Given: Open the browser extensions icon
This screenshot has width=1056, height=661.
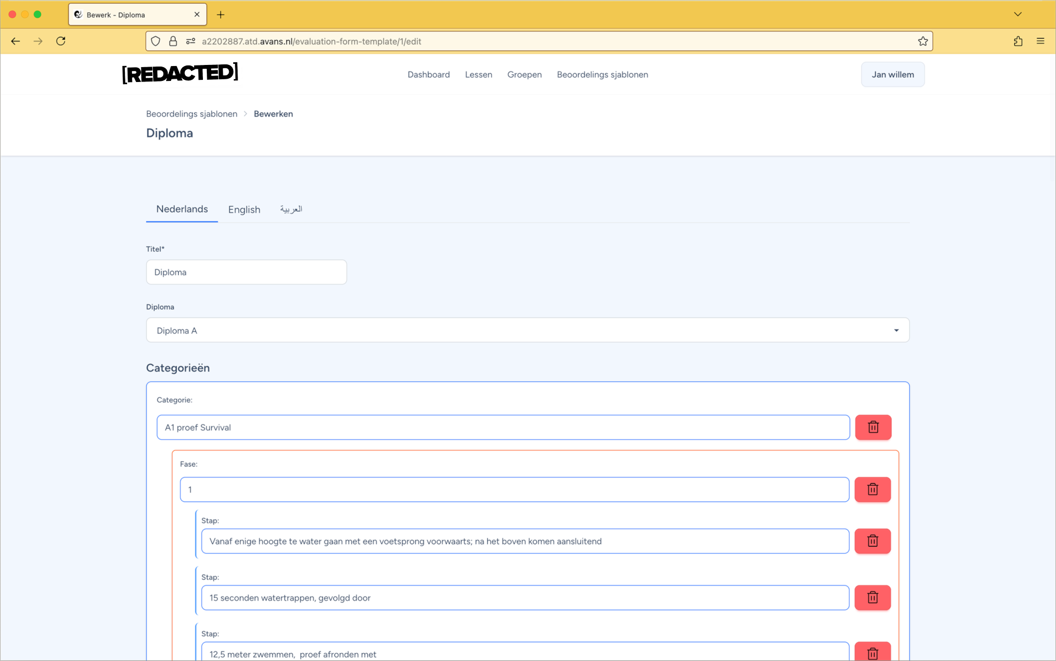Looking at the screenshot, I should pyautogui.click(x=1018, y=41).
